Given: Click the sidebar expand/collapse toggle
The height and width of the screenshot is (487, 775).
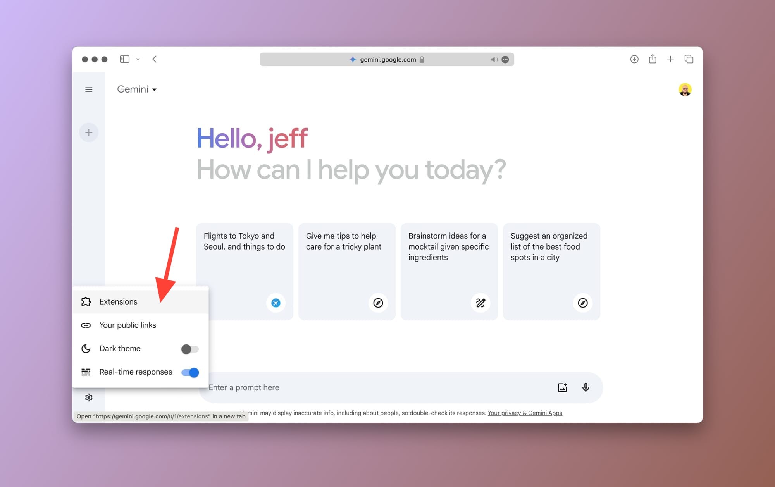Looking at the screenshot, I should (89, 89).
